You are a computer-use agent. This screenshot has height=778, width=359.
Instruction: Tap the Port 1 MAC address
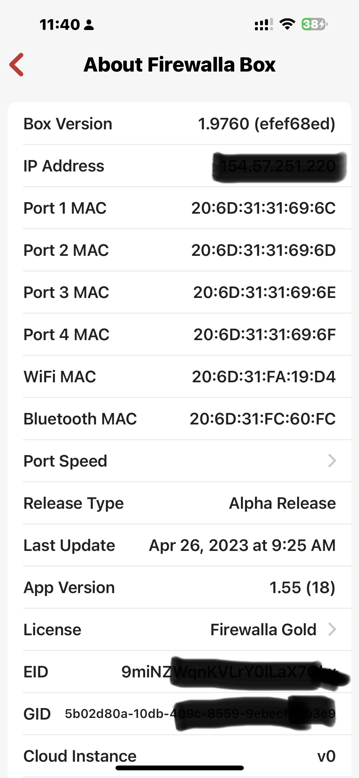[x=263, y=208]
